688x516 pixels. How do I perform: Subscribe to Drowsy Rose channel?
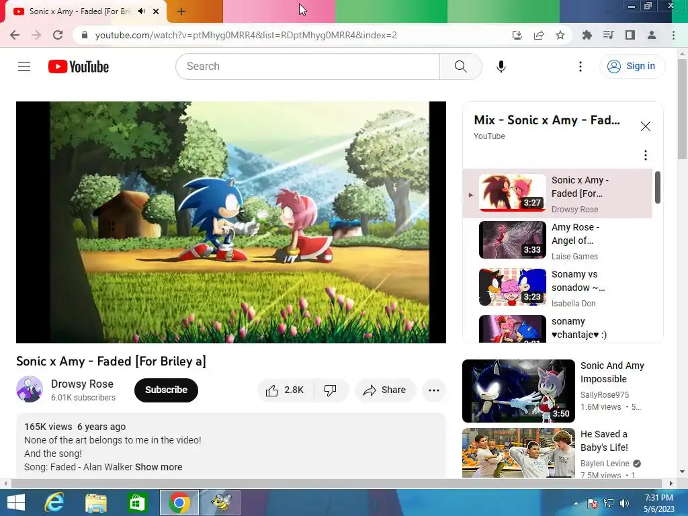click(167, 390)
